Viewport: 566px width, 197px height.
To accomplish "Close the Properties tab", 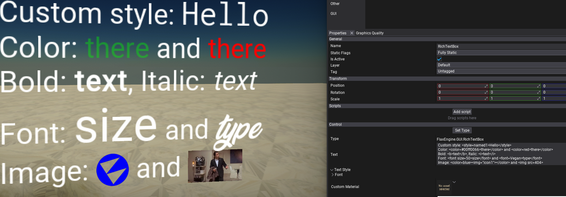I will pyautogui.click(x=352, y=33).
